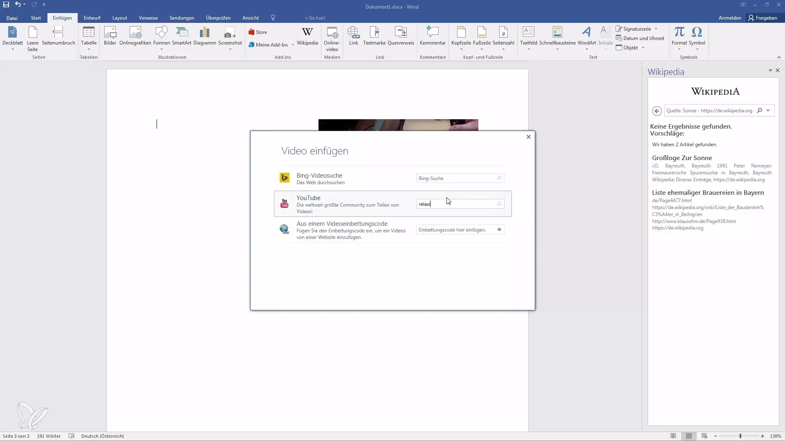Viewport: 785px width, 441px height.
Task: Adjust the zoom slider handle
Action: click(x=740, y=436)
